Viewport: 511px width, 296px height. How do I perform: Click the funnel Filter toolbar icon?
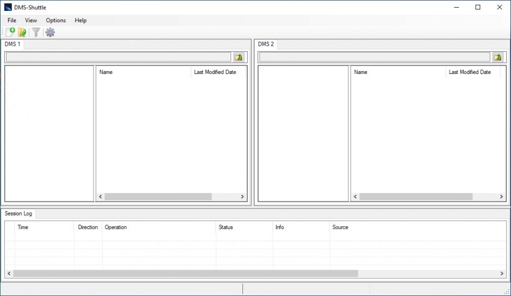click(x=36, y=33)
